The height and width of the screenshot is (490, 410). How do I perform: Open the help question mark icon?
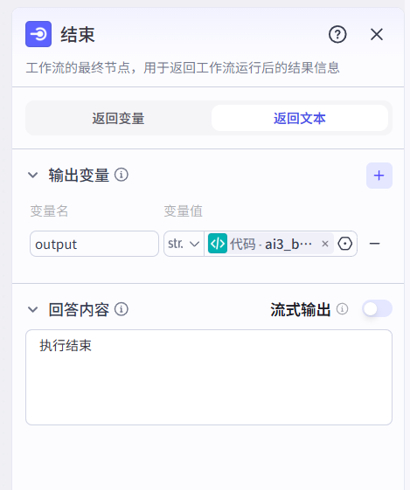click(x=337, y=34)
